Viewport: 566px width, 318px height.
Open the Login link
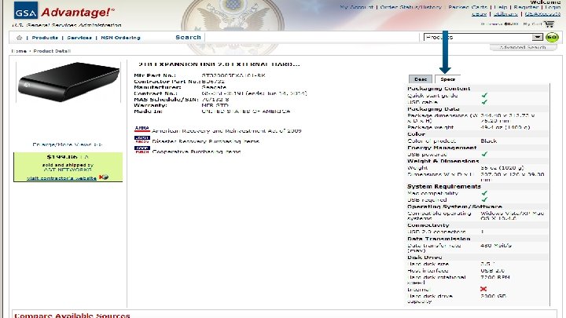(x=553, y=7)
